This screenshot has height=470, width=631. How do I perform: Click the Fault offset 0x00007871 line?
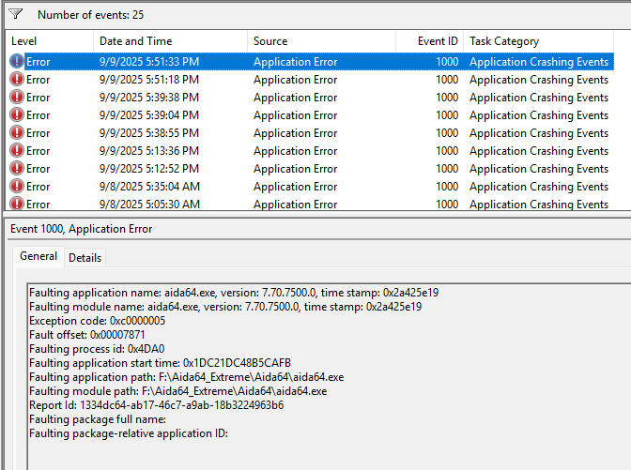point(87,335)
